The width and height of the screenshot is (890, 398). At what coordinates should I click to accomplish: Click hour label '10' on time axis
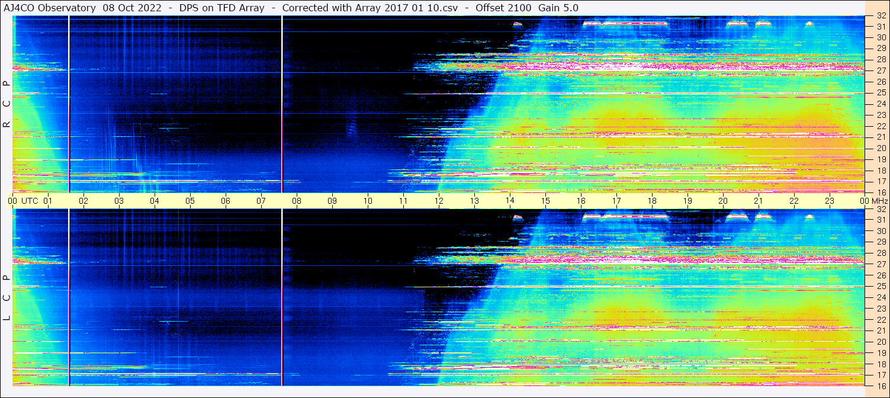click(368, 201)
